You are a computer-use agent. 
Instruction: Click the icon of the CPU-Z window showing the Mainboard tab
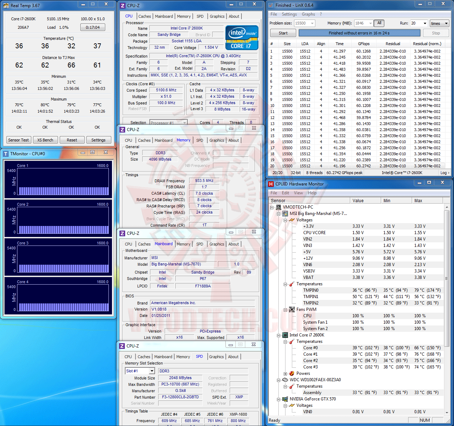[122, 233]
